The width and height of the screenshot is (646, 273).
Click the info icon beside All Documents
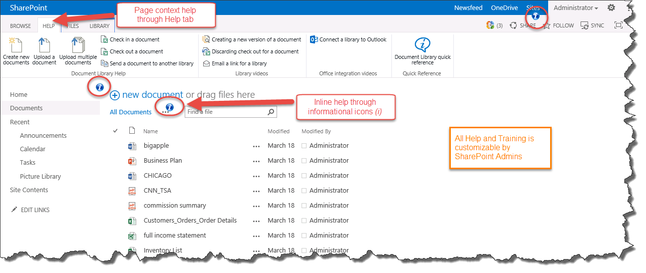click(170, 107)
